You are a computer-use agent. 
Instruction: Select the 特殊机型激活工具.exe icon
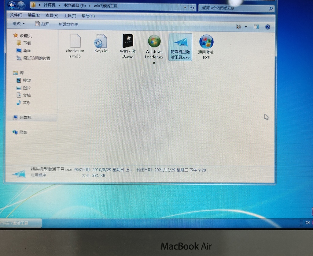click(x=180, y=42)
